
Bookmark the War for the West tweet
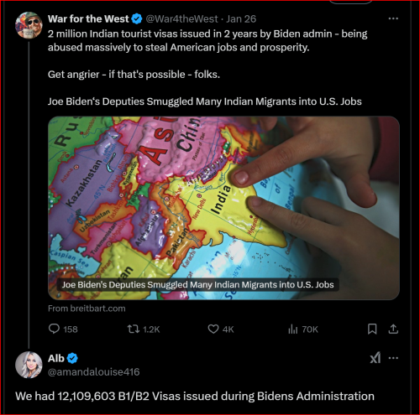pos(372,329)
